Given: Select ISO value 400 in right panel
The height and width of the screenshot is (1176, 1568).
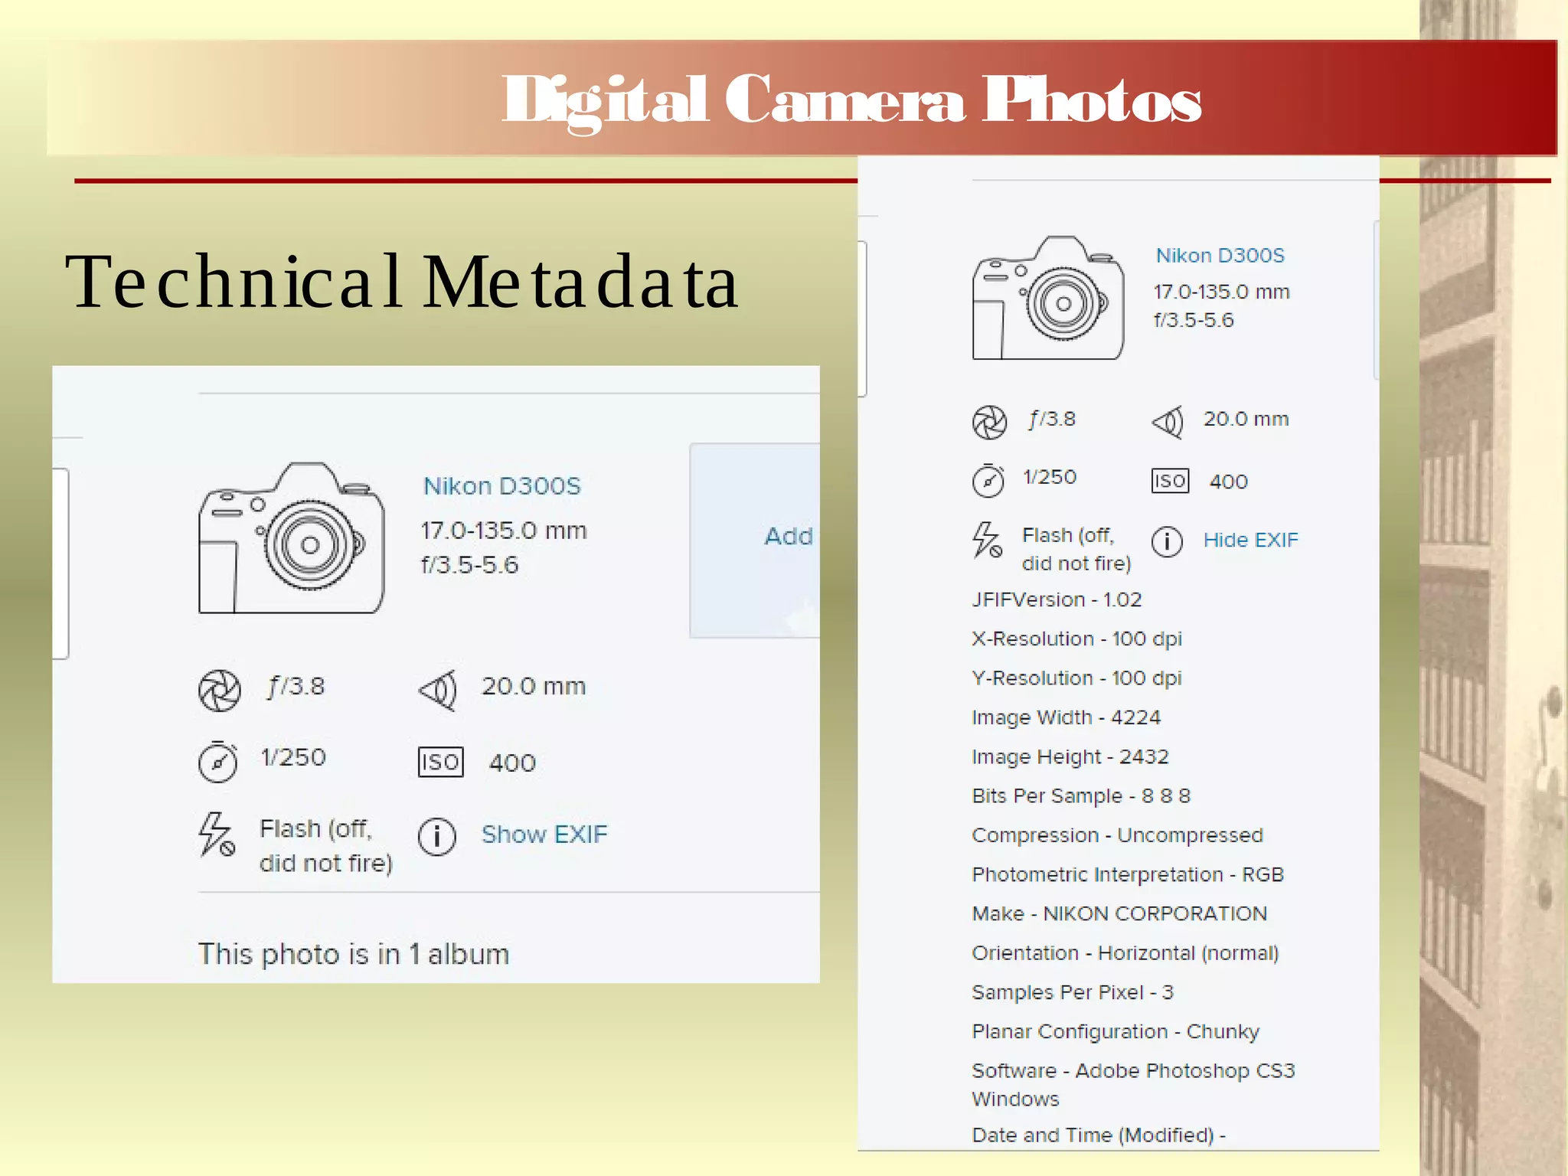Looking at the screenshot, I should click(x=1228, y=482).
